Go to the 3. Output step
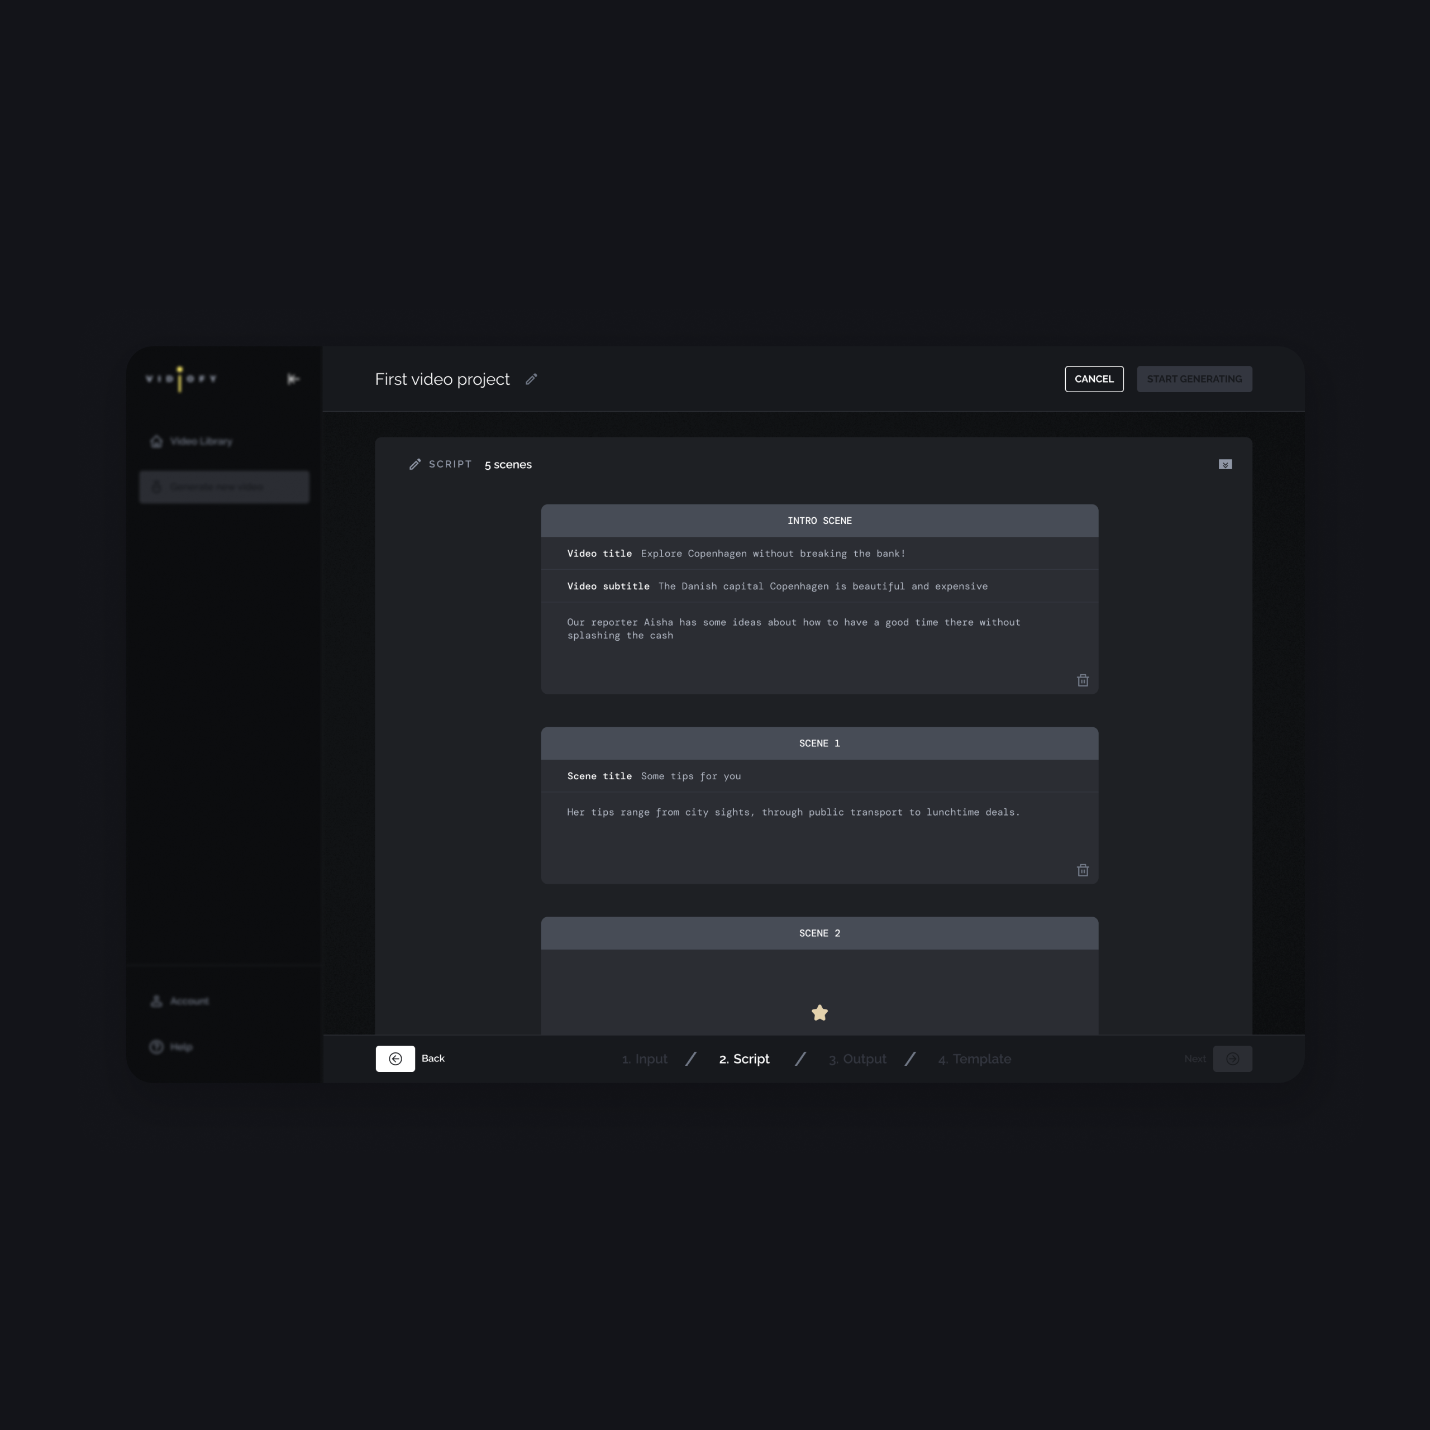Image resolution: width=1430 pixels, height=1430 pixels. [857, 1059]
